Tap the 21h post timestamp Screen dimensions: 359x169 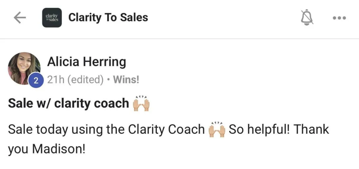(x=56, y=80)
